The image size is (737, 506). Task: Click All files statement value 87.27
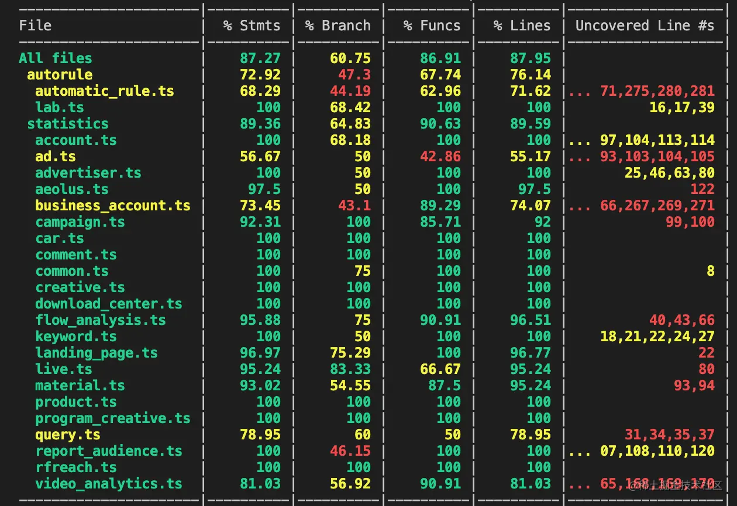[260, 58]
